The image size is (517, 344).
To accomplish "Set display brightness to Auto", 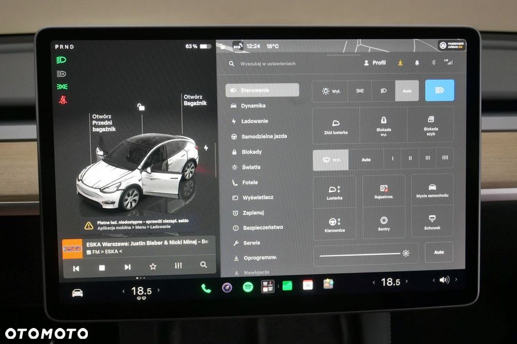I will [x=439, y=252].
